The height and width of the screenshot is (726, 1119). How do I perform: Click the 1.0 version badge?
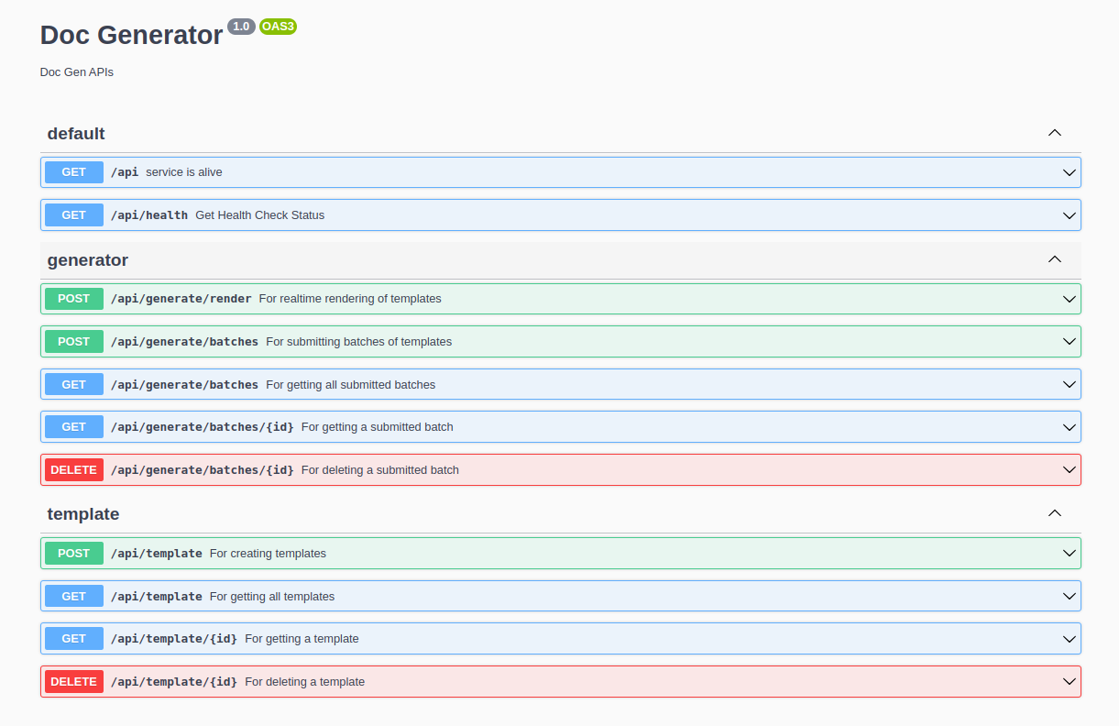coord(241,27)
